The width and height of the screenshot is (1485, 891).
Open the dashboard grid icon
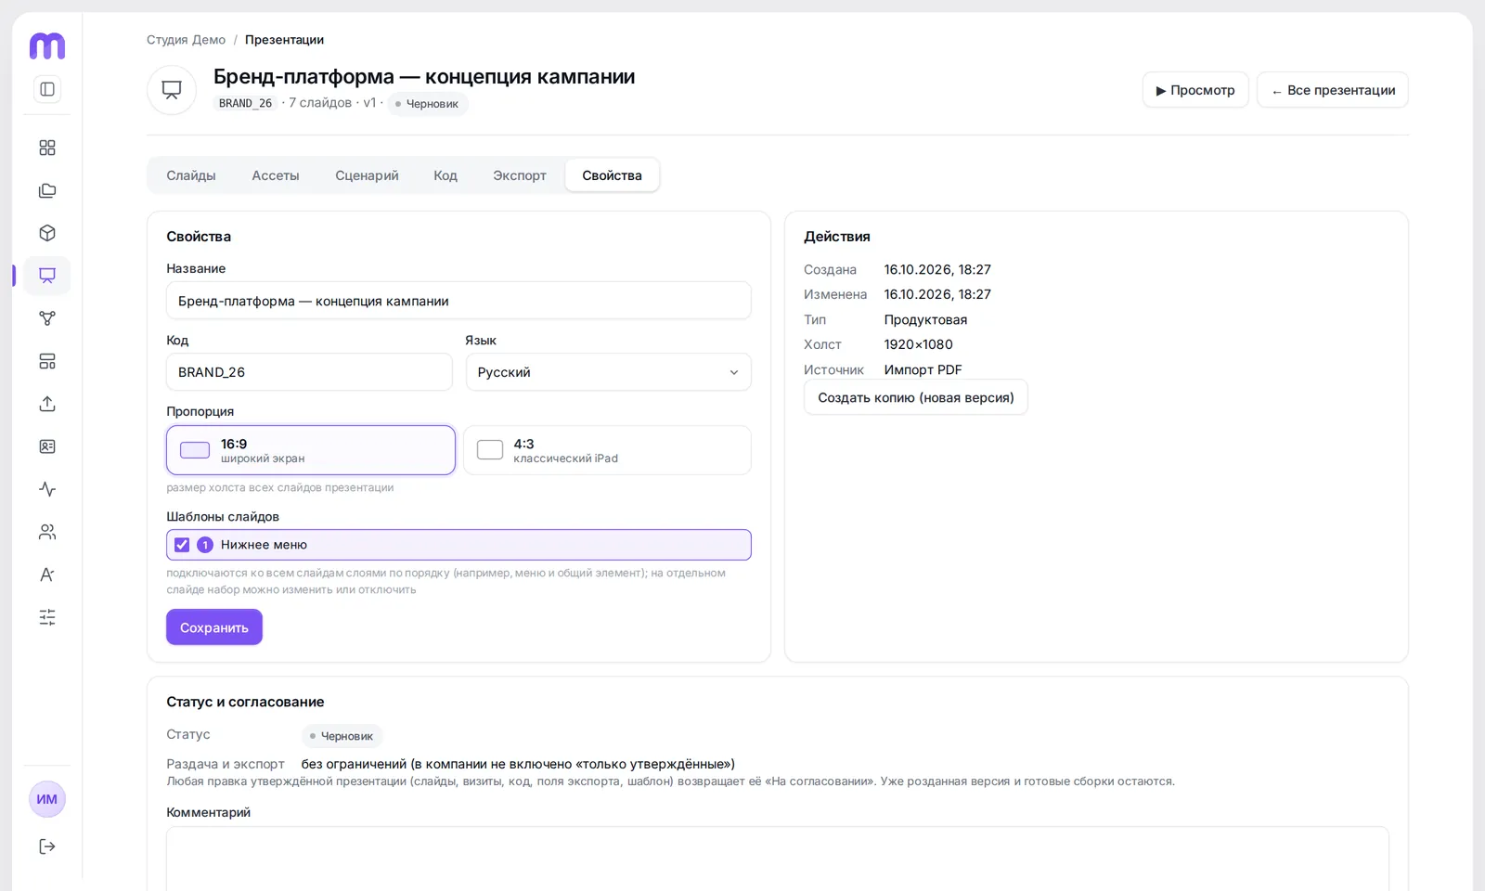tap(47, 148)
